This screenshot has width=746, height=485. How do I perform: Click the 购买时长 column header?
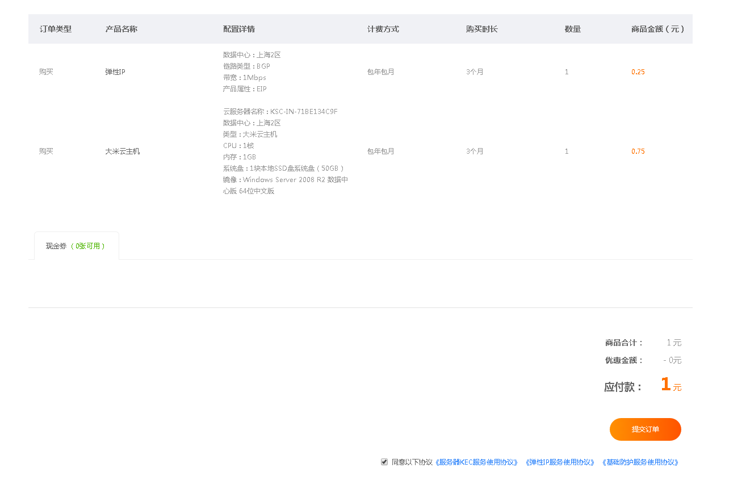tap(481, 29)
